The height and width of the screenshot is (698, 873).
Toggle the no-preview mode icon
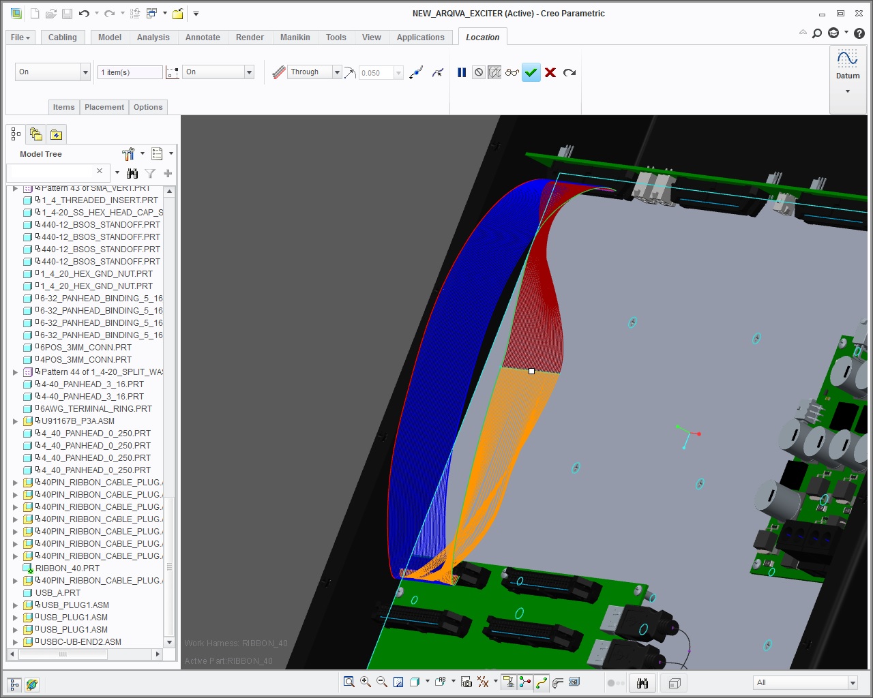click(x=479, y=72)
